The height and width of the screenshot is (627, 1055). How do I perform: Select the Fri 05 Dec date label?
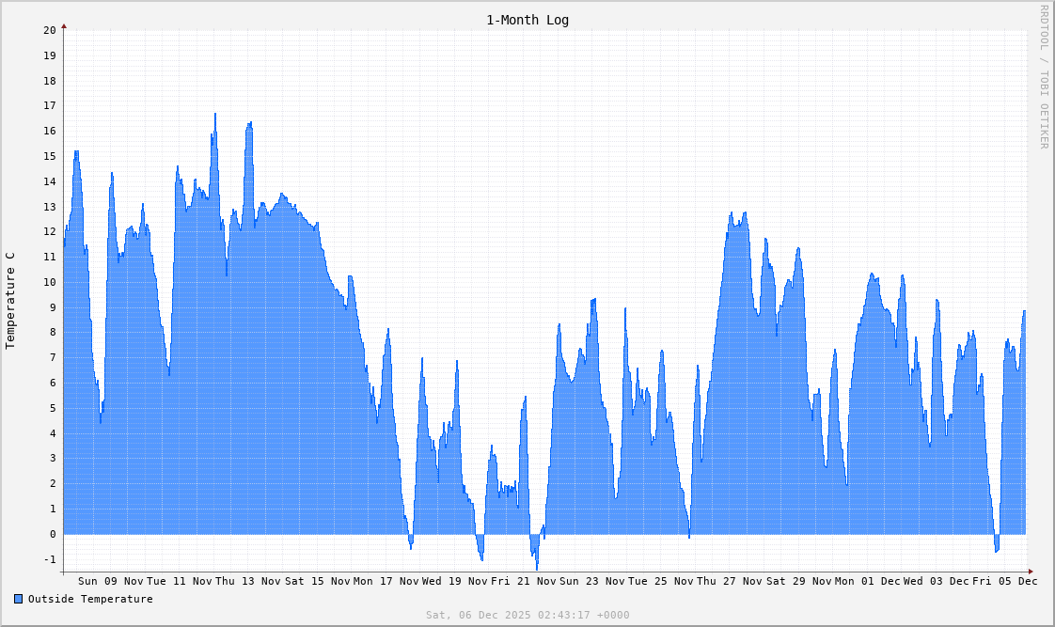pos(1004,581)
